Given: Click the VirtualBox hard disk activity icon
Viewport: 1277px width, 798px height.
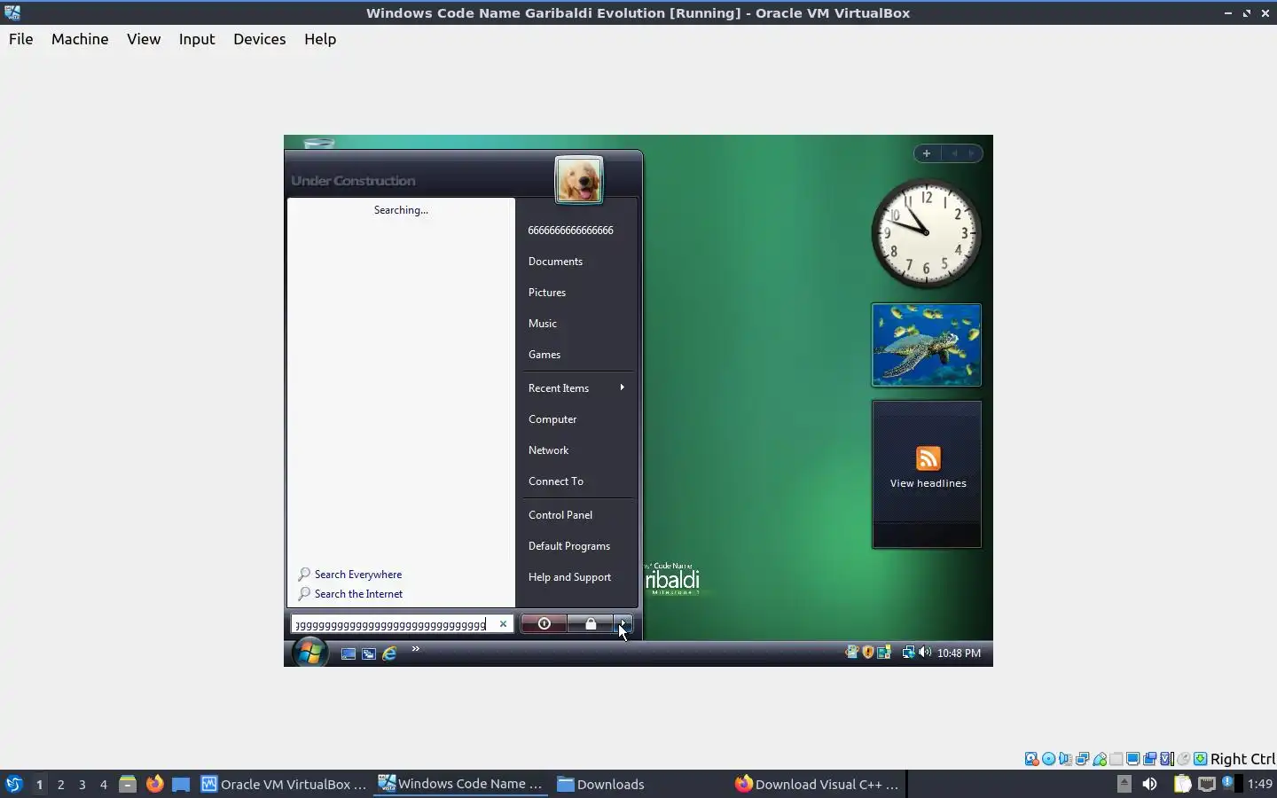Looking at the screenshot, I should tap(1031, 759).
